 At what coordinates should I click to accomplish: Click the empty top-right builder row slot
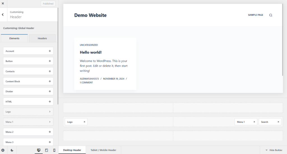228,108
